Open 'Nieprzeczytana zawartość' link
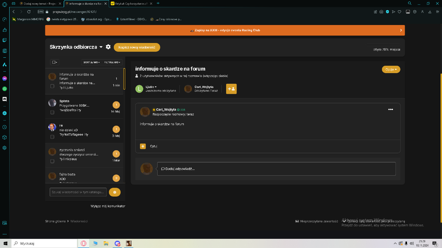 tap(316, 221)
